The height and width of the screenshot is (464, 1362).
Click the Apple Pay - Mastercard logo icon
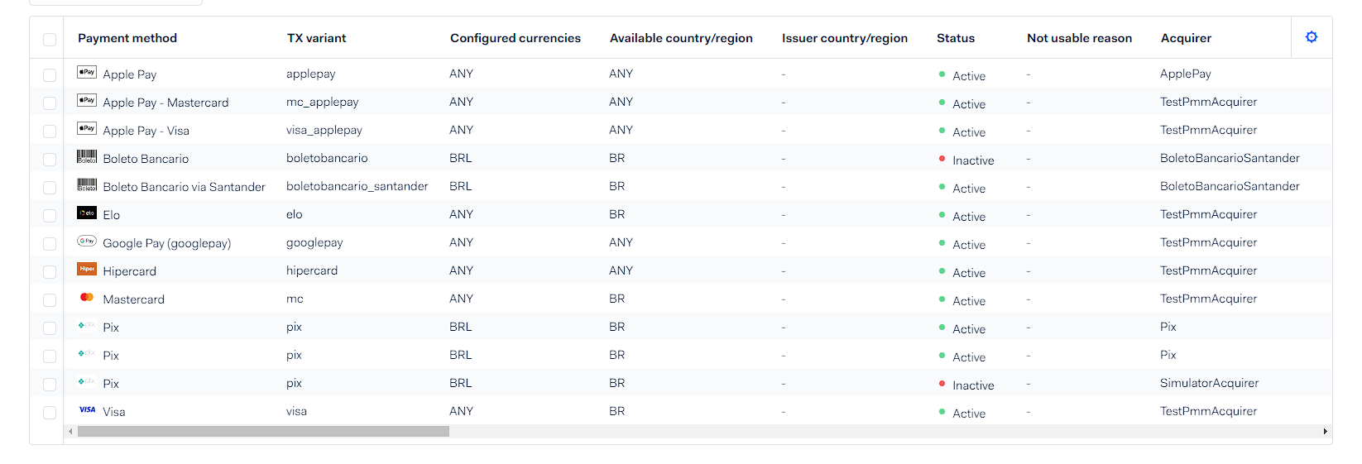click(x=87, y=101)
